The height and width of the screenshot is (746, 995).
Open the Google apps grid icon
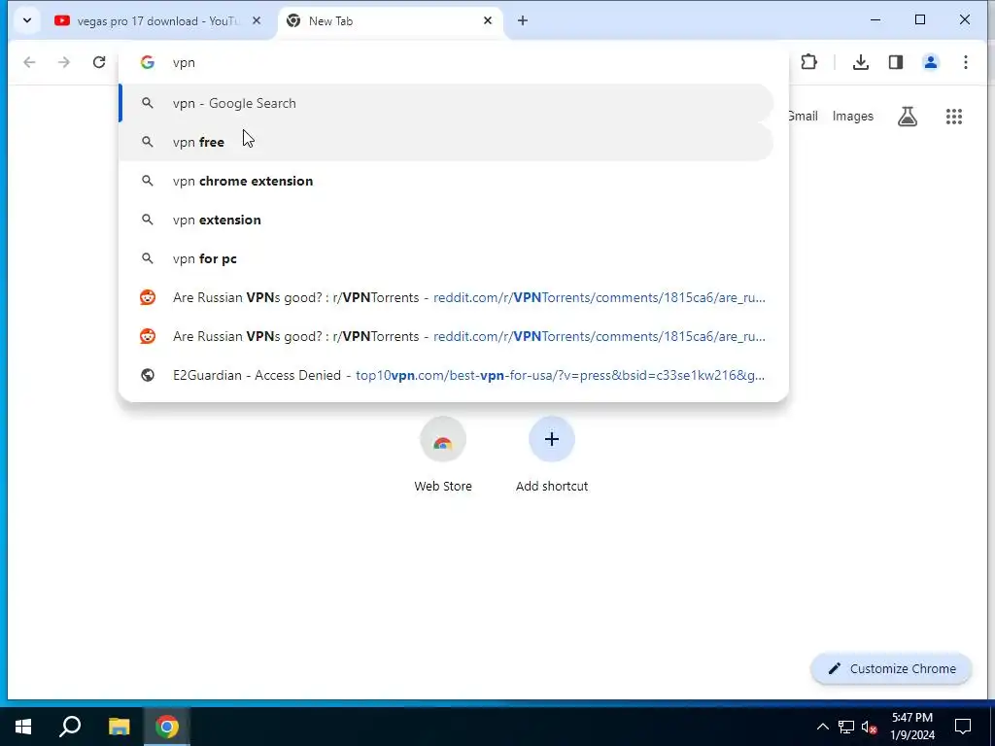pos(954,117)
